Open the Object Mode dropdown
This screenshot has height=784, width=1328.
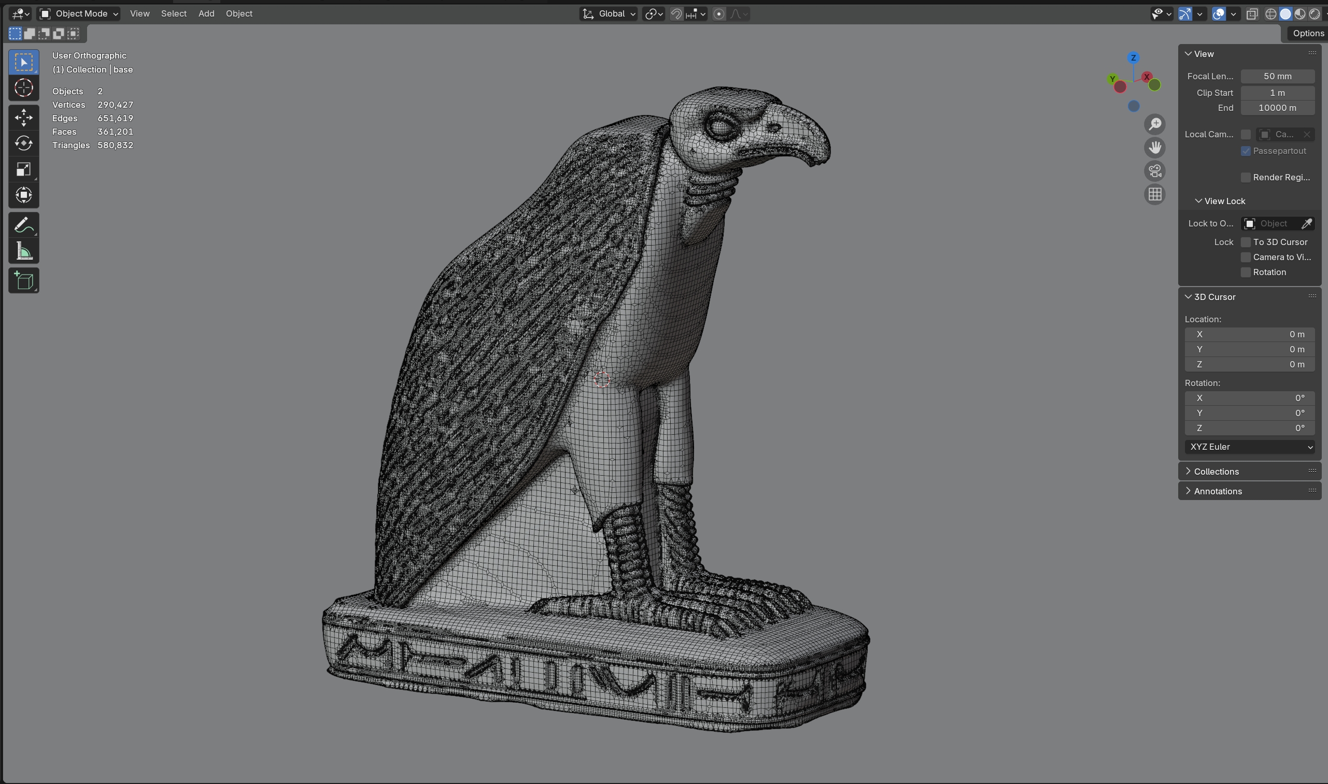[79, 14]
